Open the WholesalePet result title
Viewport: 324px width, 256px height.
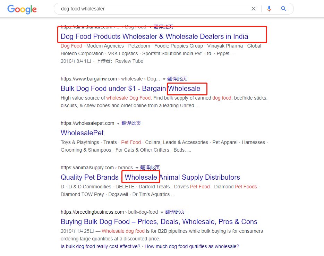(x=82, y=133)
